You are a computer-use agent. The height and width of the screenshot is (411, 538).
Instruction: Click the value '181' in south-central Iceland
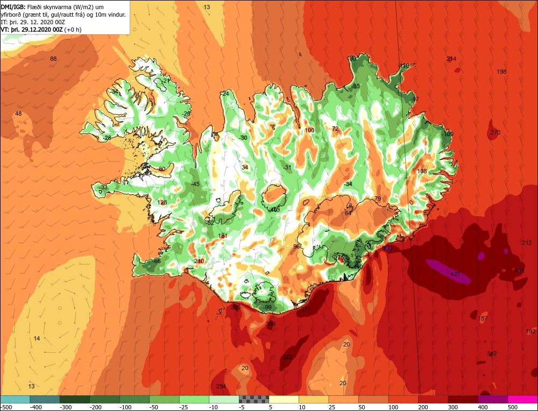[x=223, y=236]
